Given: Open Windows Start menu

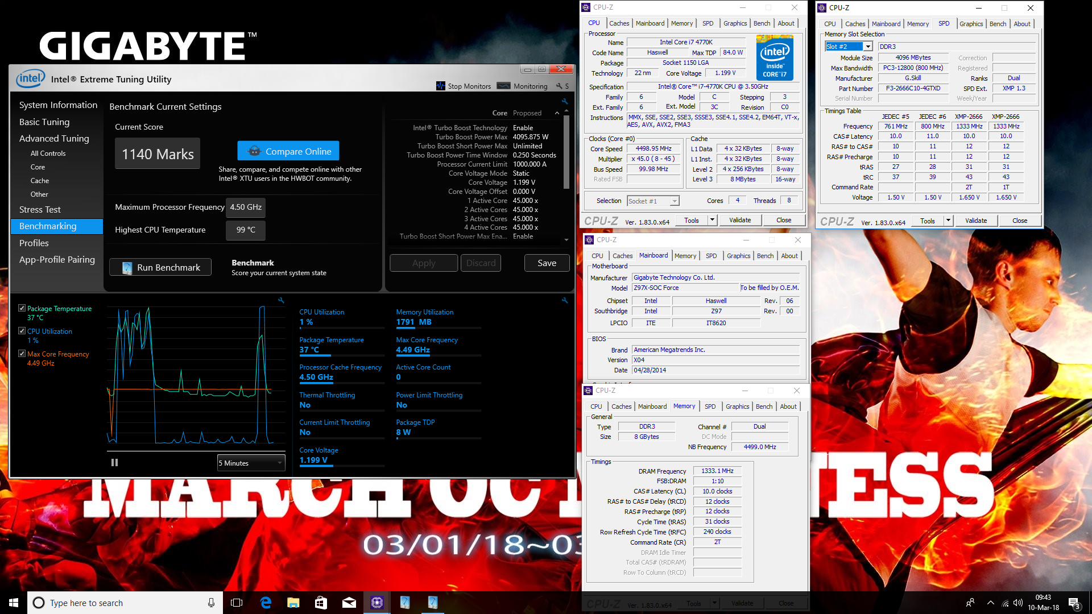Looking at the screenshot, I should point(14,603).
